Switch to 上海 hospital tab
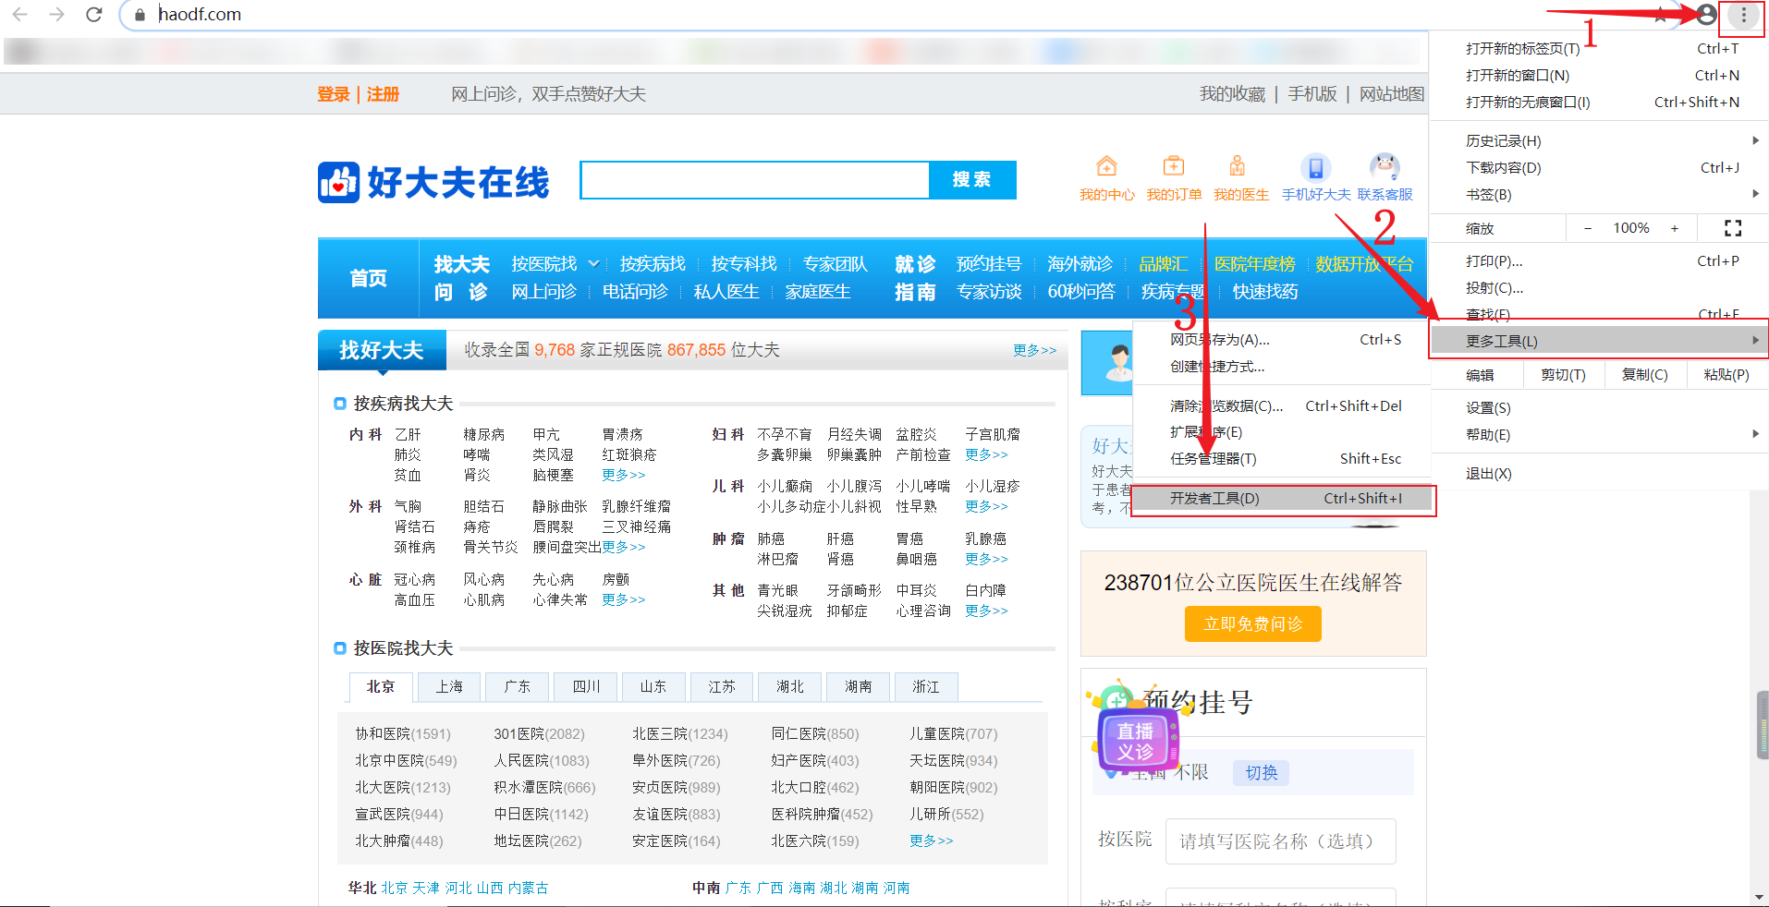 click(x=449, y=686)
